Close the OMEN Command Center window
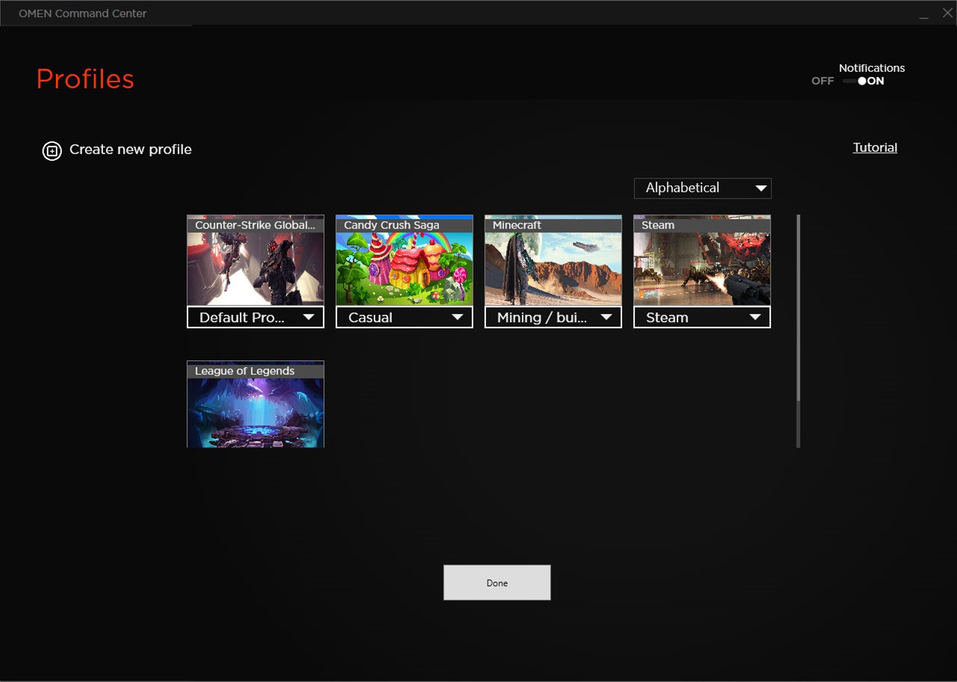The height and width of the screenshot is (682, 957). tap(947, 13)
